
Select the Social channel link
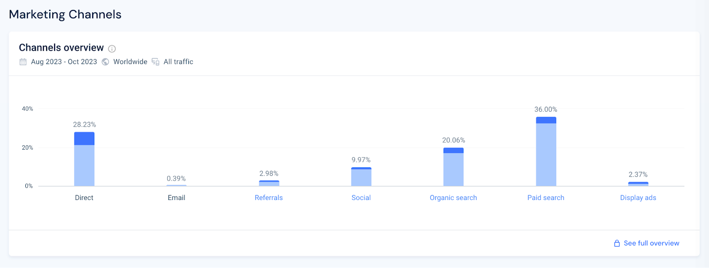(x=361, y=198)
